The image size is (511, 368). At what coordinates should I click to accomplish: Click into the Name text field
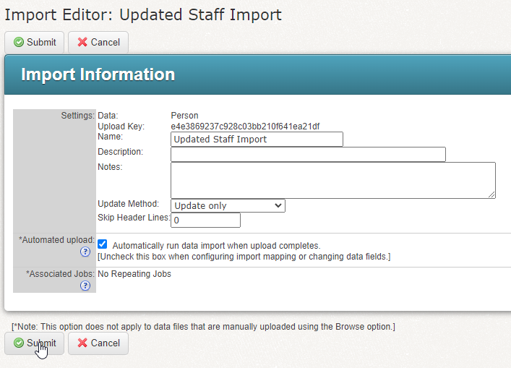257,140
